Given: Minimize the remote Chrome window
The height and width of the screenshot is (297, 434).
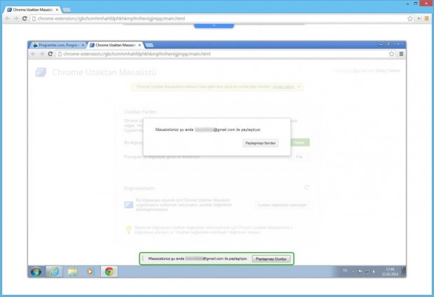Looking at the screenshot, I should coord(381,44).
